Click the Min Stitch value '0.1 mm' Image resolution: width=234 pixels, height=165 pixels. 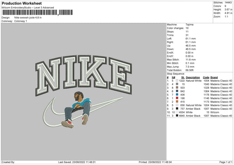(190, 63)
